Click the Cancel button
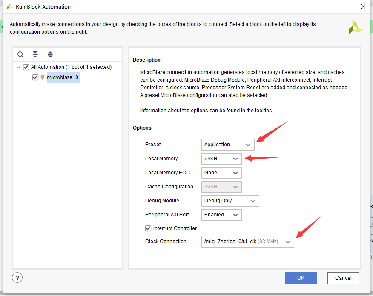The width and height of the screenshot is (373, 296). click(343, 278)
